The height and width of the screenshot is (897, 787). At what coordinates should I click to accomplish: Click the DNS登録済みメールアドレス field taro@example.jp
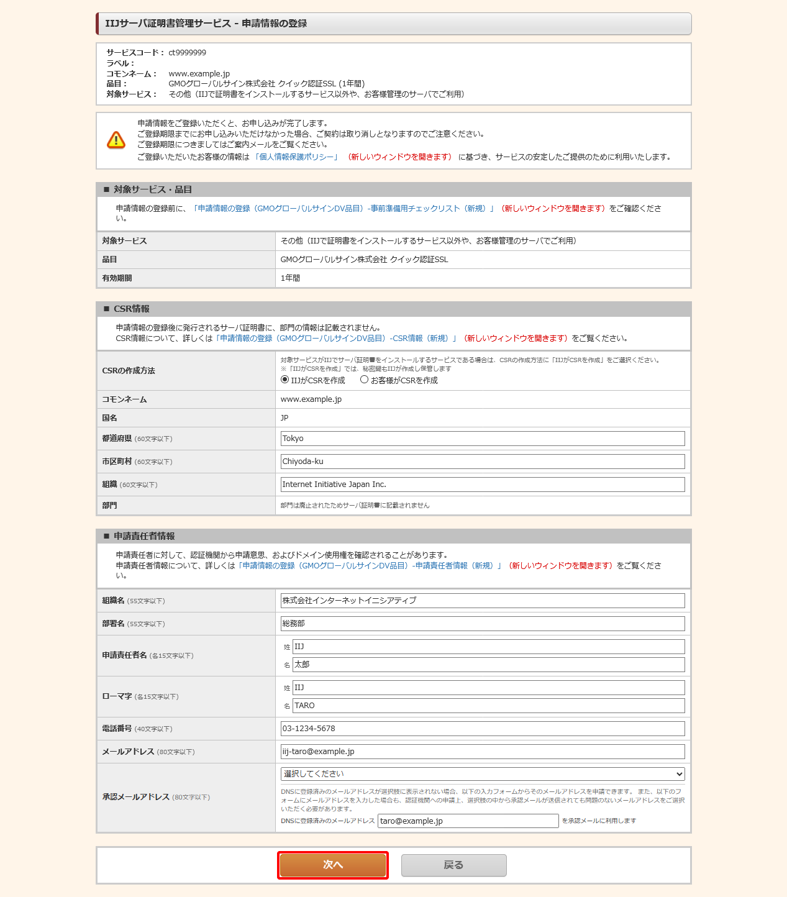pos(468,821)
